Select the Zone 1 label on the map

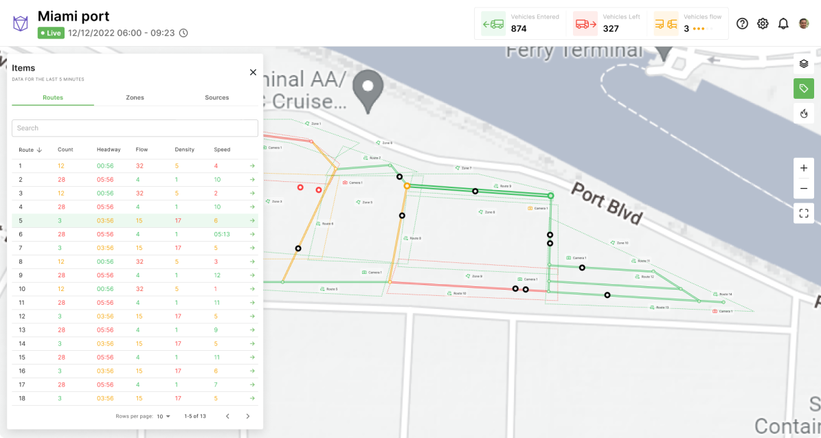313,124
